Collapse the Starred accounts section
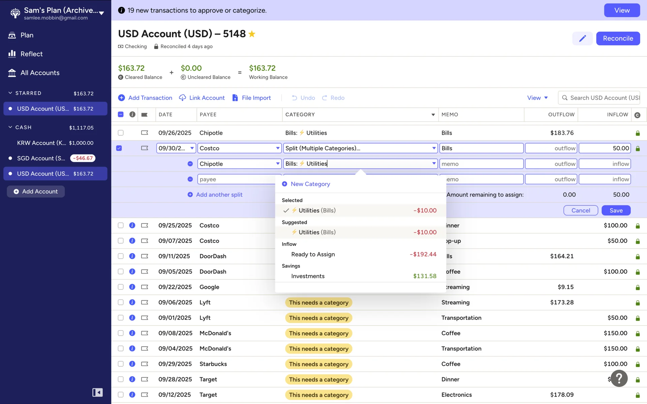Screen dimensions: 647x404 click(10, 93)
